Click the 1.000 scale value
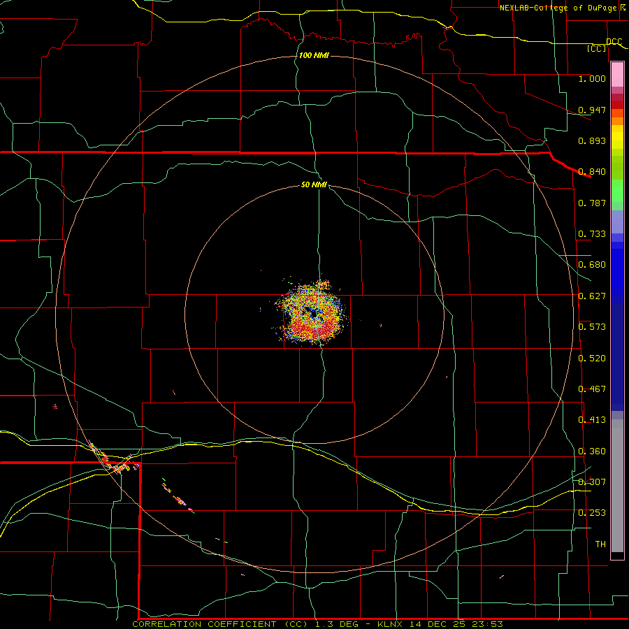The width and height of the screenshot is (629, 629). point(592,78)
